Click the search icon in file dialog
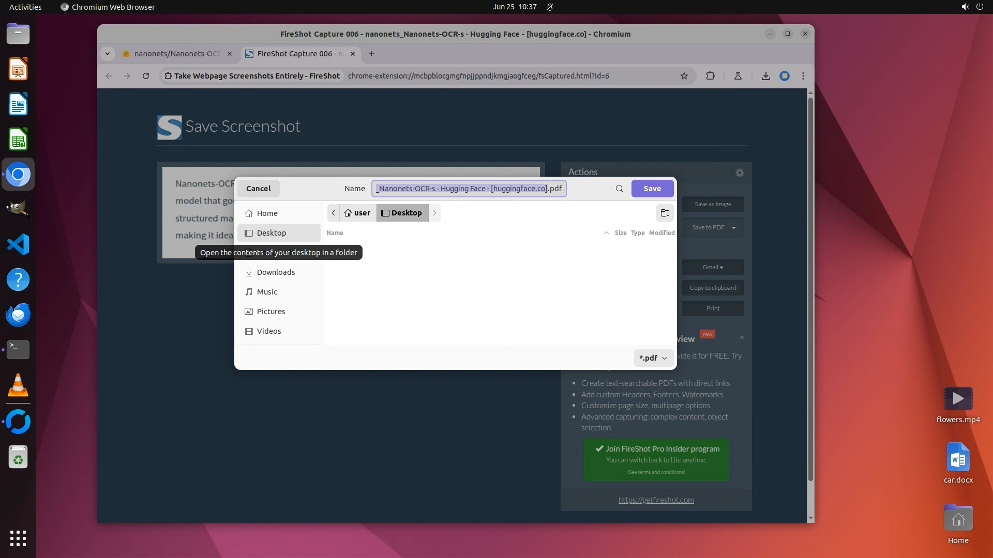 619,189
